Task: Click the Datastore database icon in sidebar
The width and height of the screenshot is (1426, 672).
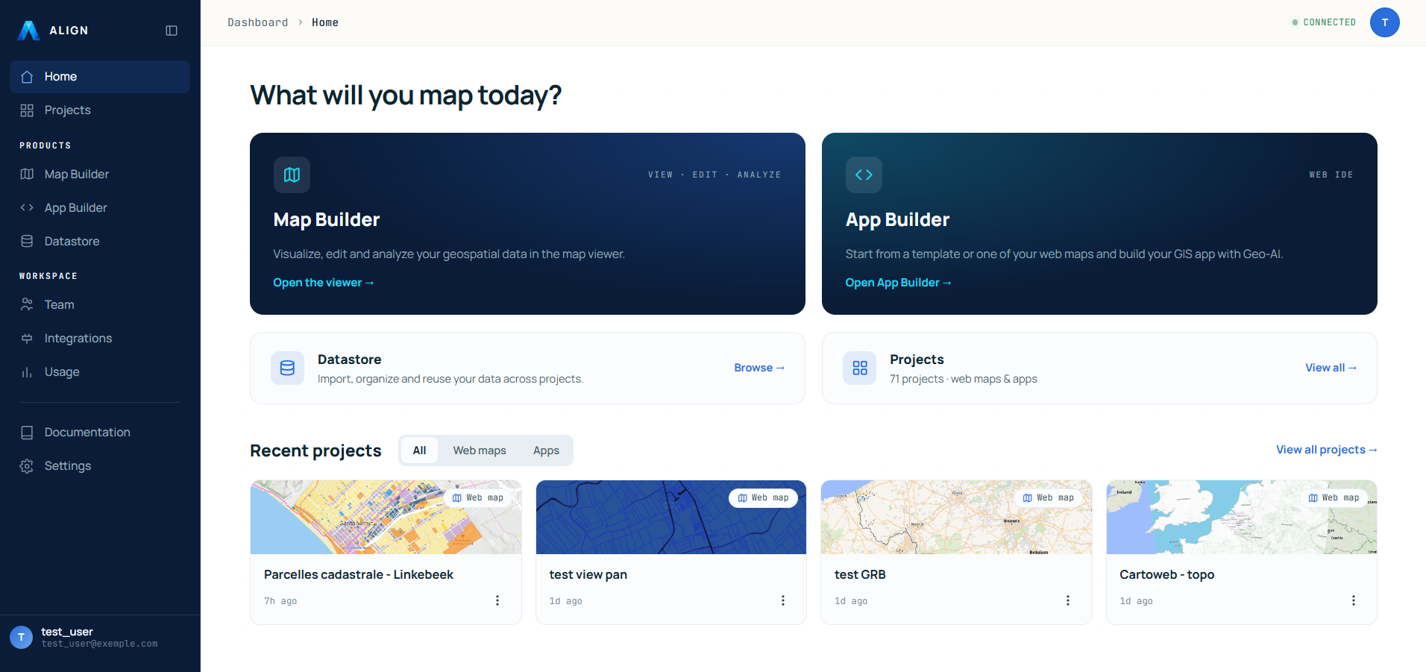Action: pyautogui.click(x=27, y=241)
